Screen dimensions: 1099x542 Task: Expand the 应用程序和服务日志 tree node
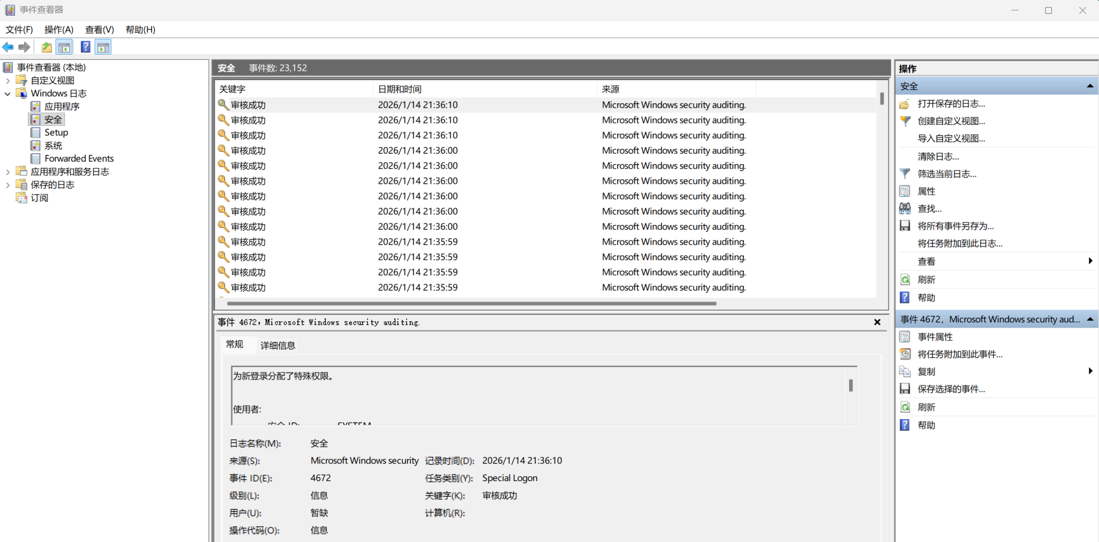pyautogui.click(x=8, y=172)
